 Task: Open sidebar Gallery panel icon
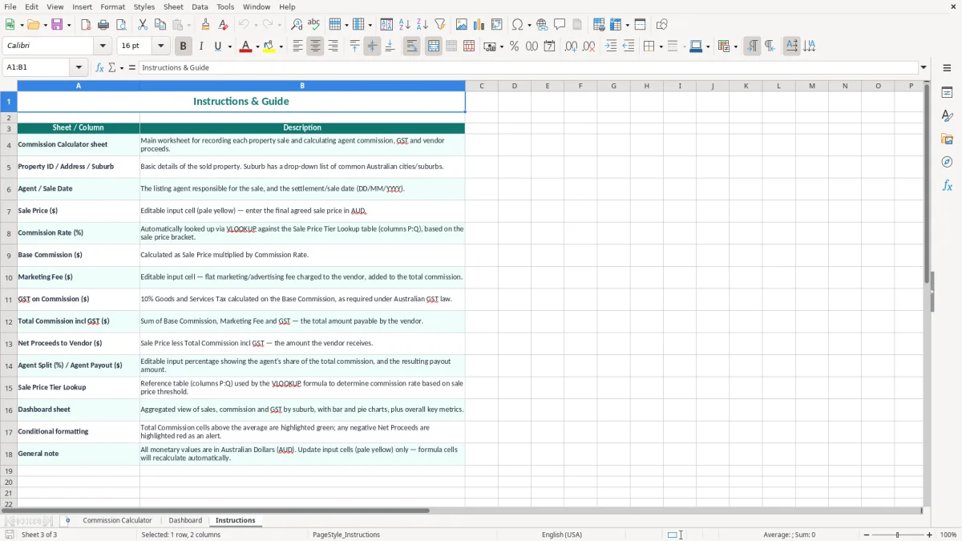(947, 139)
